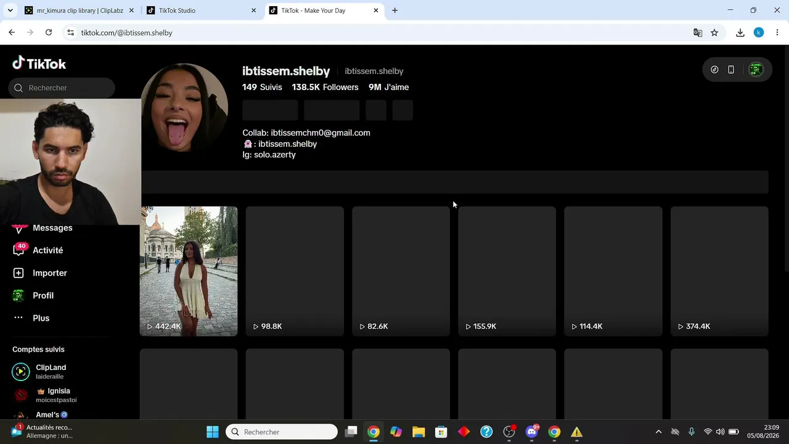Open Task View on the taskbar
The height and width of the screenshot is (444, 789).
click(x=351, y=432)
